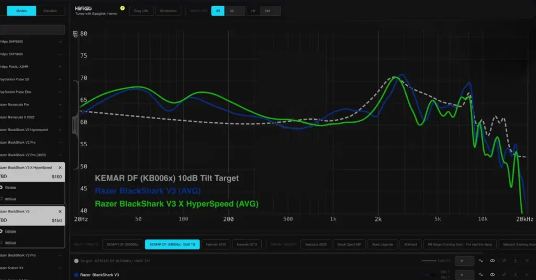This screenshot has height=280, width=536.
Task: Add Razer BlackShark V2 Hyperspeed with plus icon
Action: point(60,130)
